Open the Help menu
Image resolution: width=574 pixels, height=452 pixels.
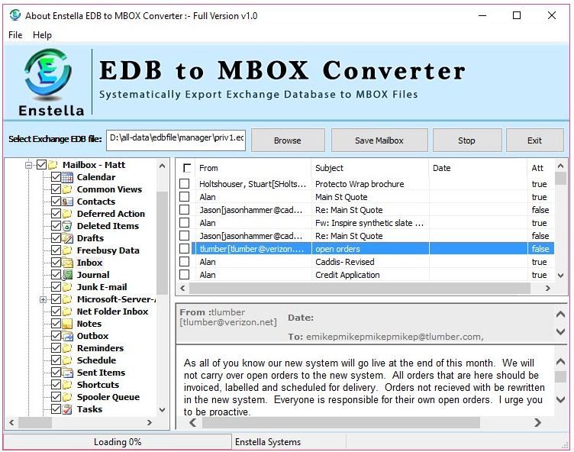pos(42,35)
